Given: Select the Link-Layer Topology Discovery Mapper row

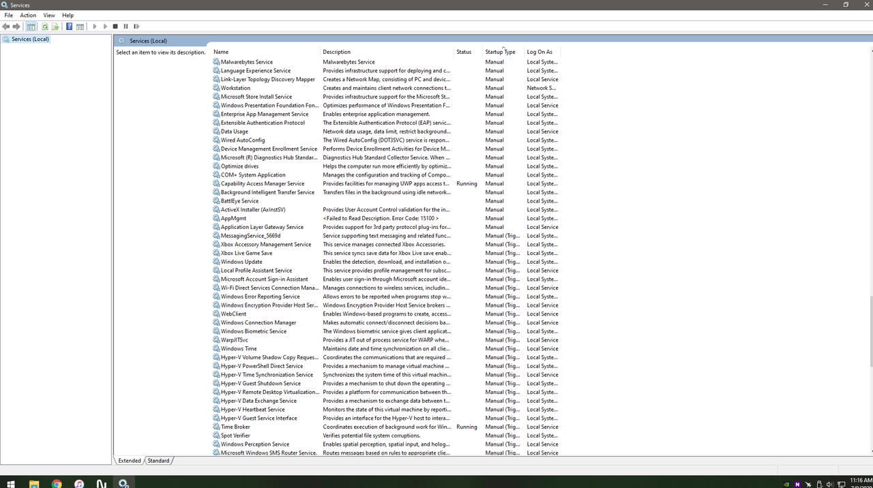Looking at the screenshot, I should 386,79.
